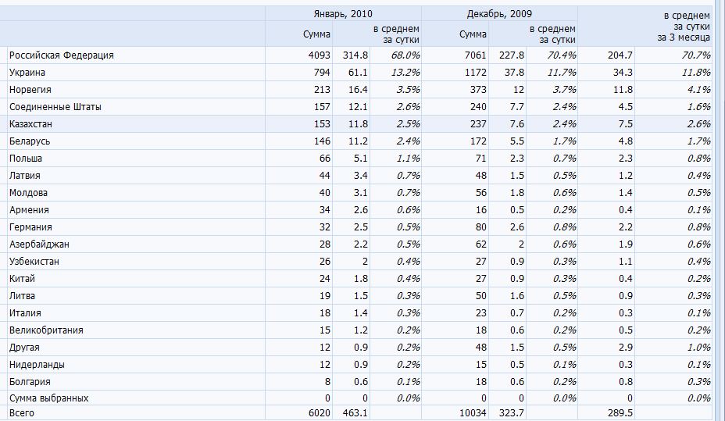Select the Беларусь country entry
The height and width of the screenshot is (421, 725).
pos(30,141)
